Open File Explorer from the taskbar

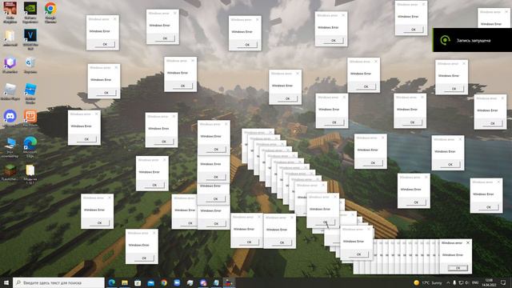125,282
